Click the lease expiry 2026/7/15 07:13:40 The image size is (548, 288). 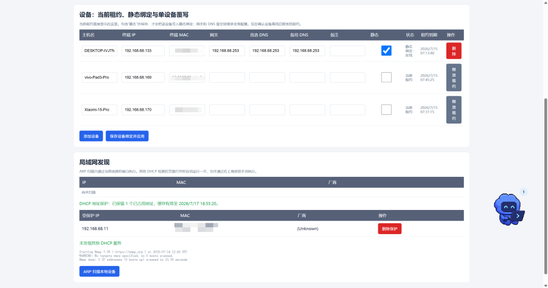[x=429, y=51]
